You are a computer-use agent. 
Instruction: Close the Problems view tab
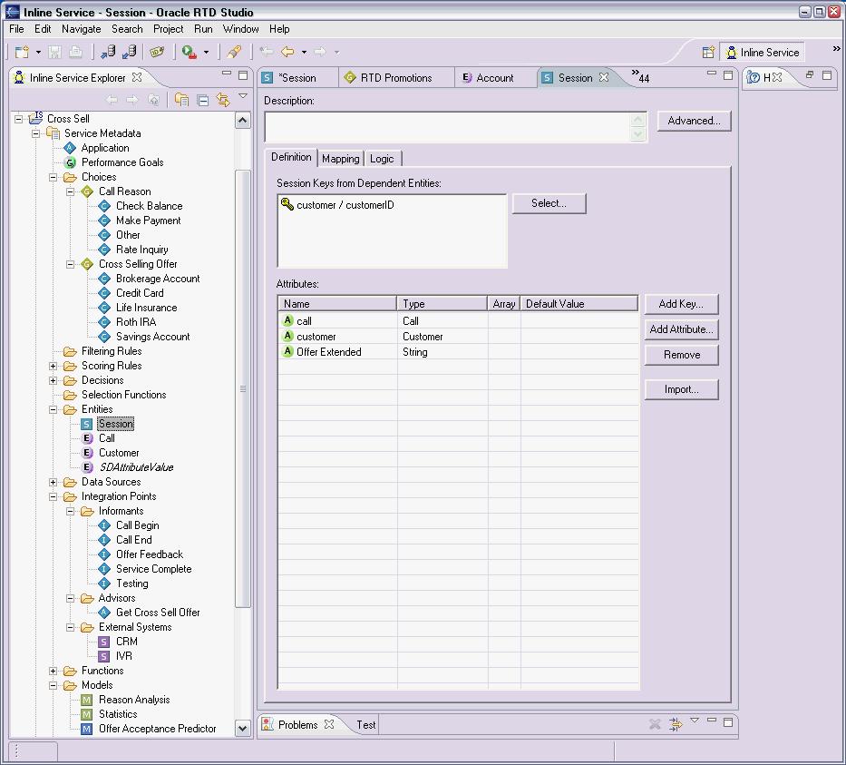tap(329, 724)
